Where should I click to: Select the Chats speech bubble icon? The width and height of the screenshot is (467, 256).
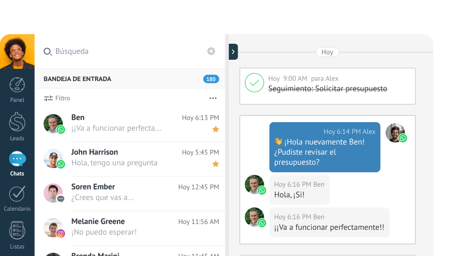click(17, 159)
